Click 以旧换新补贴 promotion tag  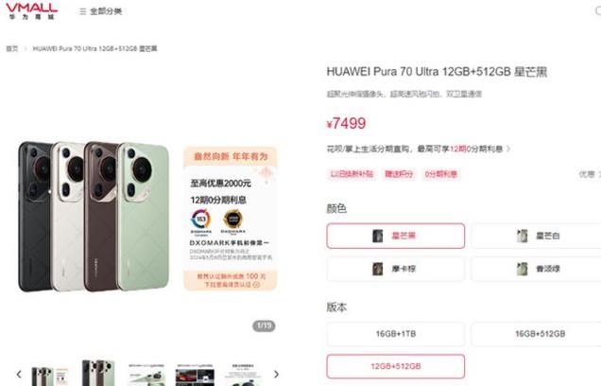[x=352, y=174]
